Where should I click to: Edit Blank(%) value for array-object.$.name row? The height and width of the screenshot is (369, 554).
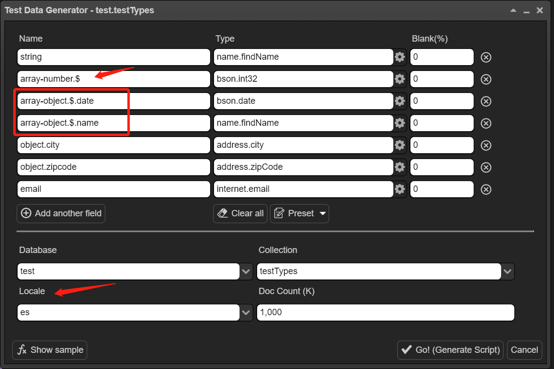(442, 123)
